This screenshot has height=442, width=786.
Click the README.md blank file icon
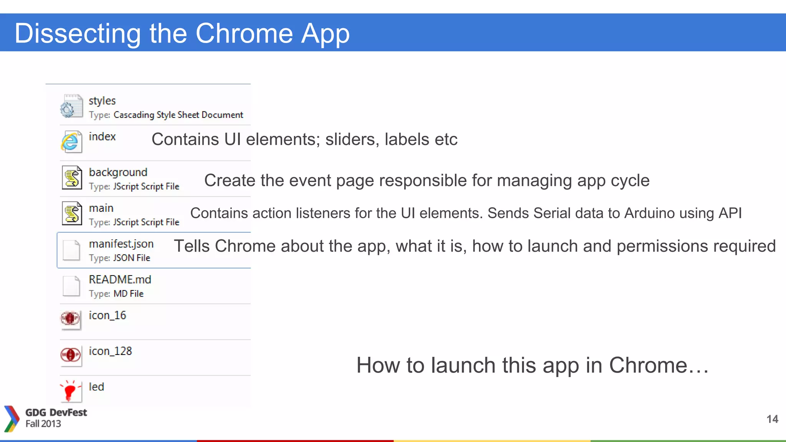(71, 286)
